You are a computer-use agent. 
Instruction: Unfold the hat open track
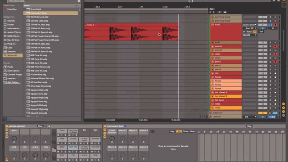pos(212,100)
